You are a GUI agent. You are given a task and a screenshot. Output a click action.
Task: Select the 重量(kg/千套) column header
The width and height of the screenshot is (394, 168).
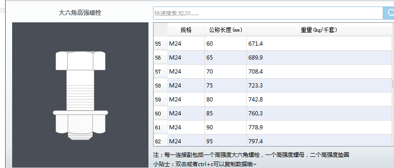[x=319, y=30]
